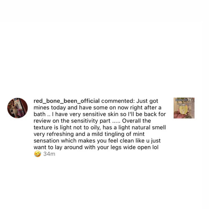Click the line 'very refreshing and a mild tingling'
The height and width of the screenshot is (209, 209).
pyautogui.click(x=89, y=134)
